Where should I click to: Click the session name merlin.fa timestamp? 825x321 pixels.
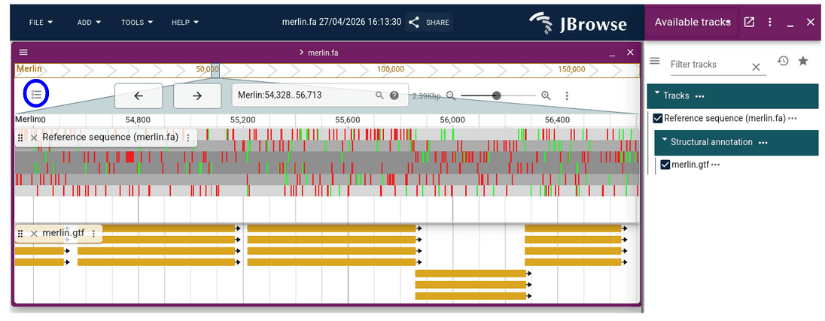point(342,22)
